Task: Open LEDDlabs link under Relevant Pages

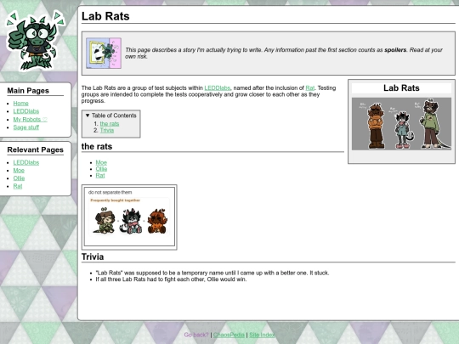Action: pos(26,162)
